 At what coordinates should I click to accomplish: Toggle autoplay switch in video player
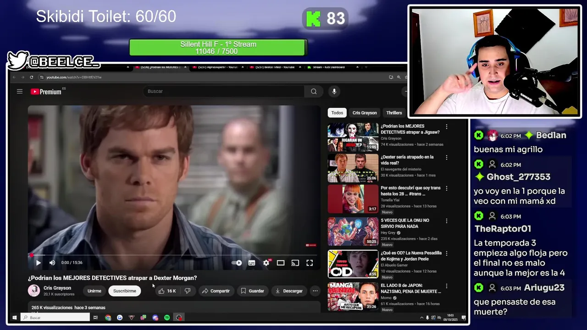[x=237, y=263]
